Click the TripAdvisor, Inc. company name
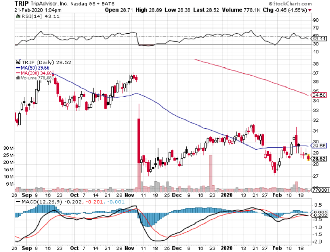The width and height of the screenshot is (330, 252). click(49, 4)
